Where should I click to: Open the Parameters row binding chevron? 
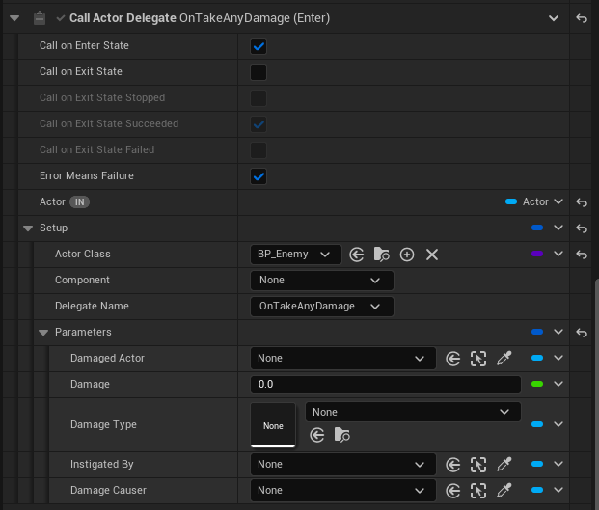[x=558, y=332]
